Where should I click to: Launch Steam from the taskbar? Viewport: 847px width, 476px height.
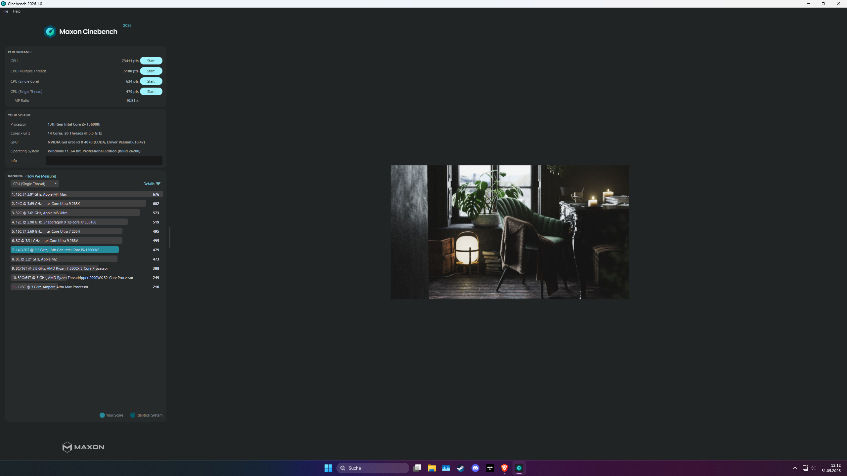[x=461, y=468]
